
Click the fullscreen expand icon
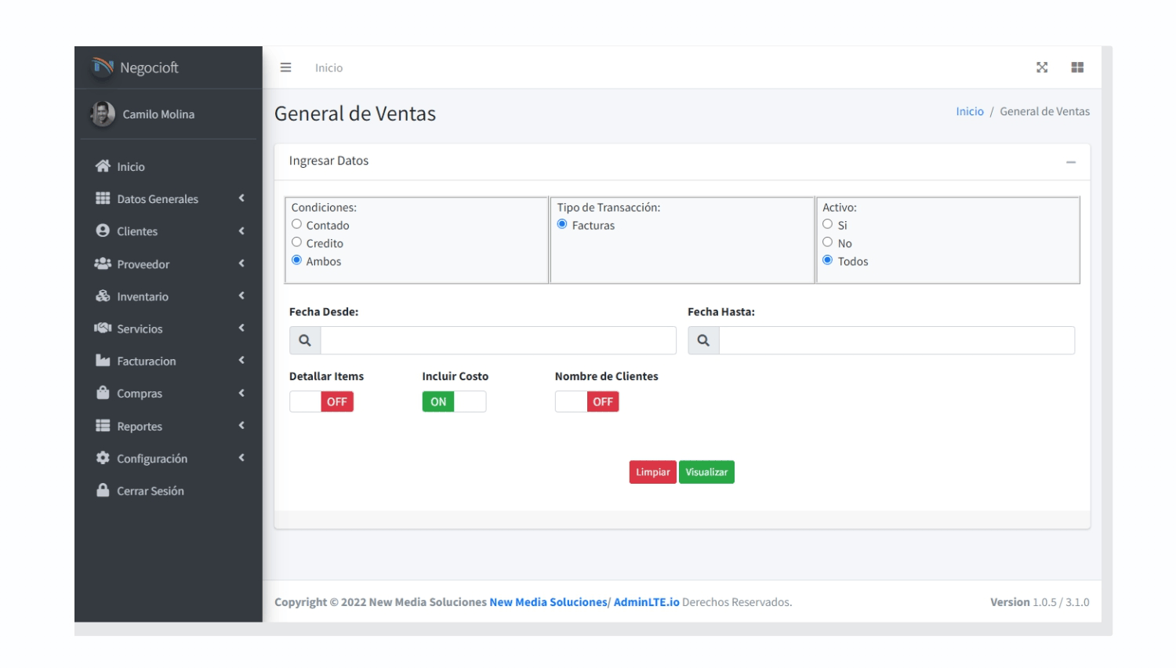[1041, 67]
